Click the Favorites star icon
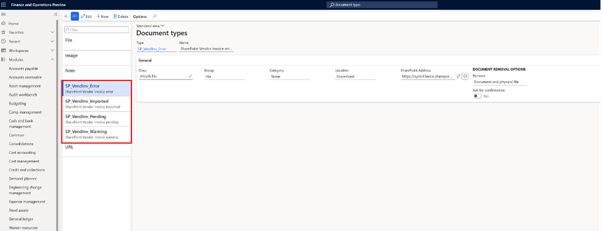The image size is (603, 231). 4,33
